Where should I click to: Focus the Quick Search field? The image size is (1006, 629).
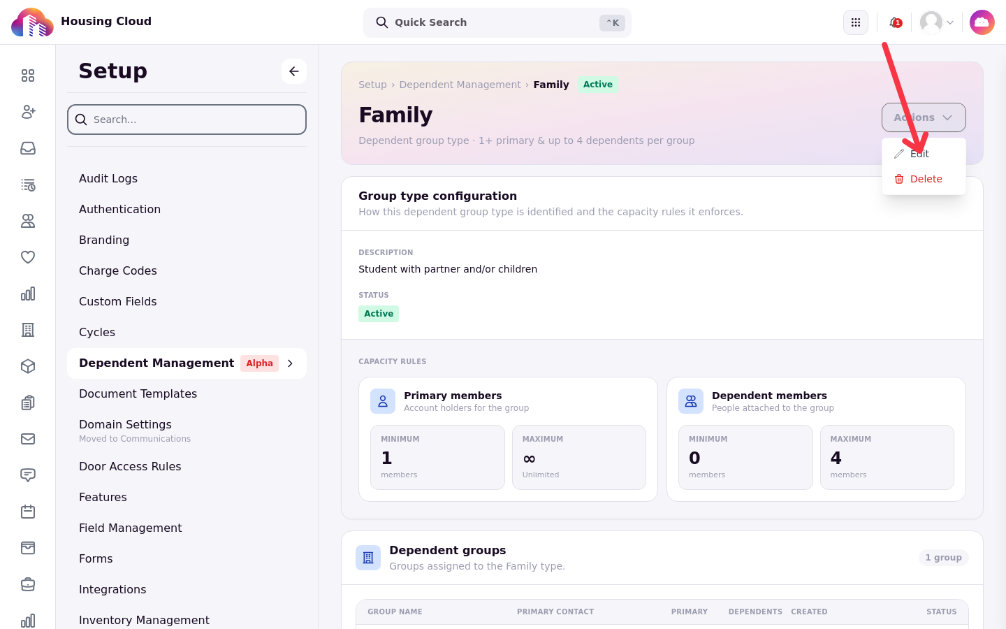(497, 22)
